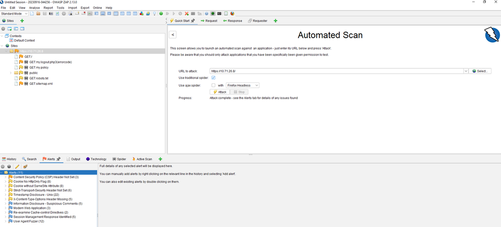Open the Analyse menu
The width and height of the screenshot is (501, 227).
(35, 8)
